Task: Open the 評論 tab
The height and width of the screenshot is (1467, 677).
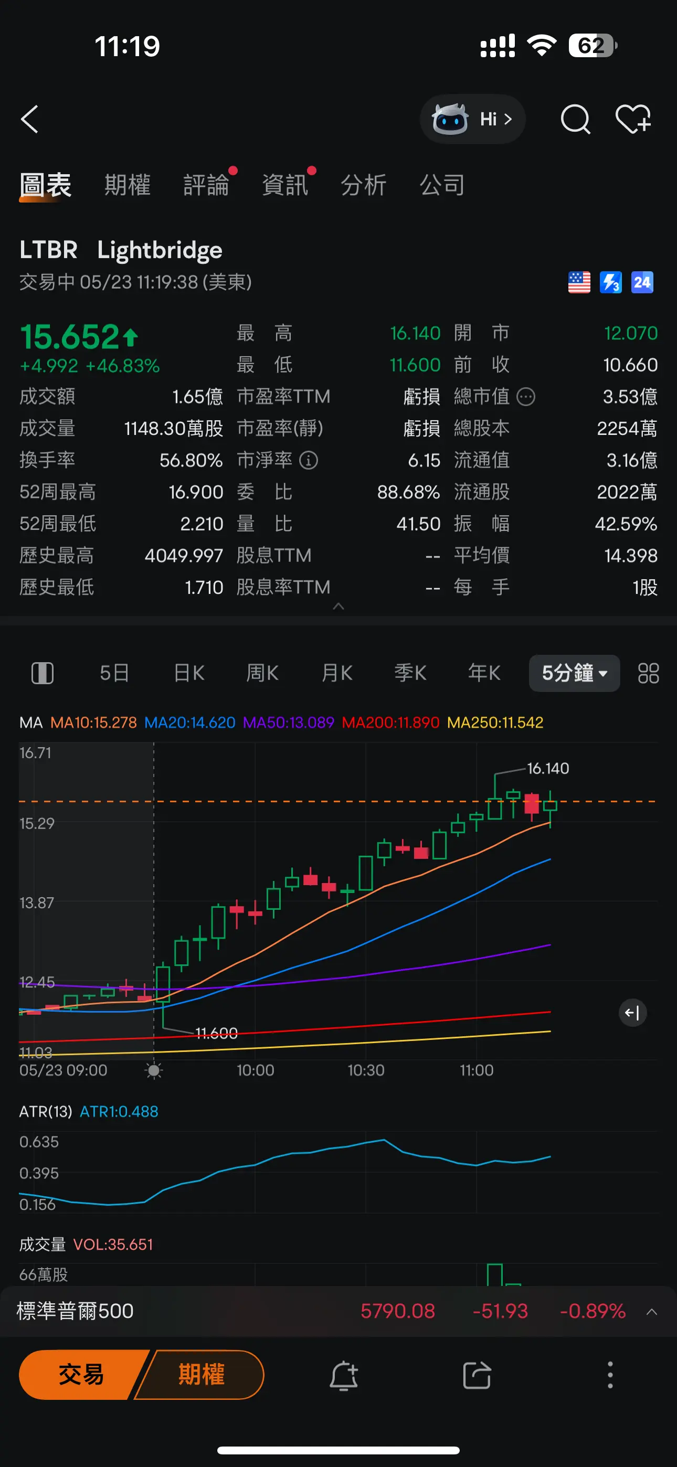Action: [x=206, y=186]
